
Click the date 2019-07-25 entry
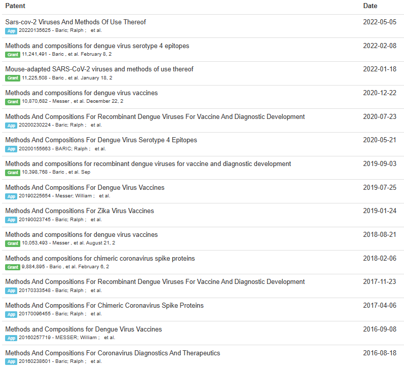(380, 188)
